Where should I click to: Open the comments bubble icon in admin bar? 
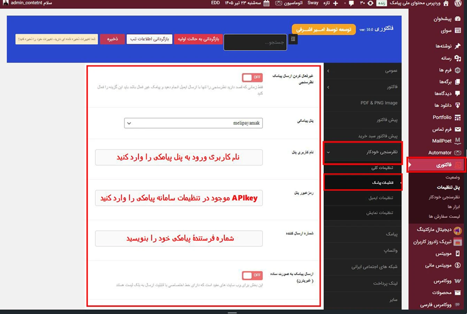click(351, 3)
